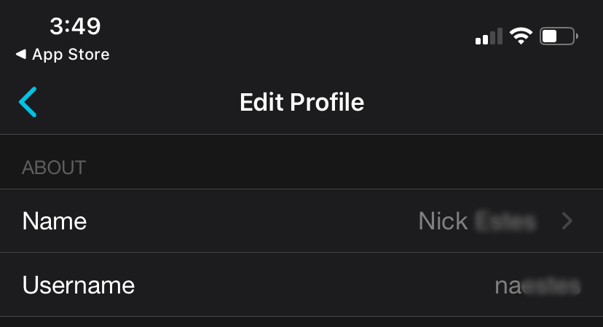Tap the navigation bar right of Edit Profile
This screenshot has width=603, height=327.
click(x=481, y=103)
